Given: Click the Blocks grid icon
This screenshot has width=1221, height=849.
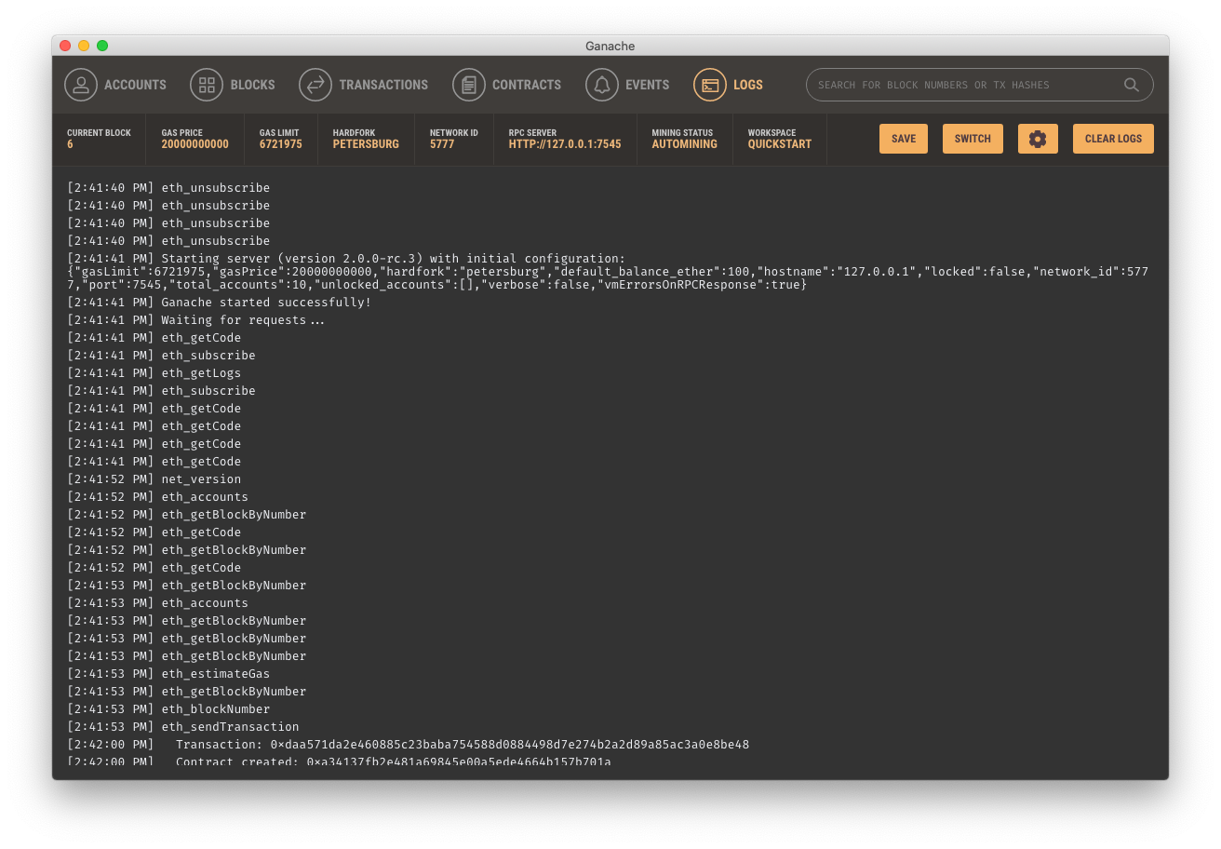Looking at the screenshot, I should coord(207,85).
